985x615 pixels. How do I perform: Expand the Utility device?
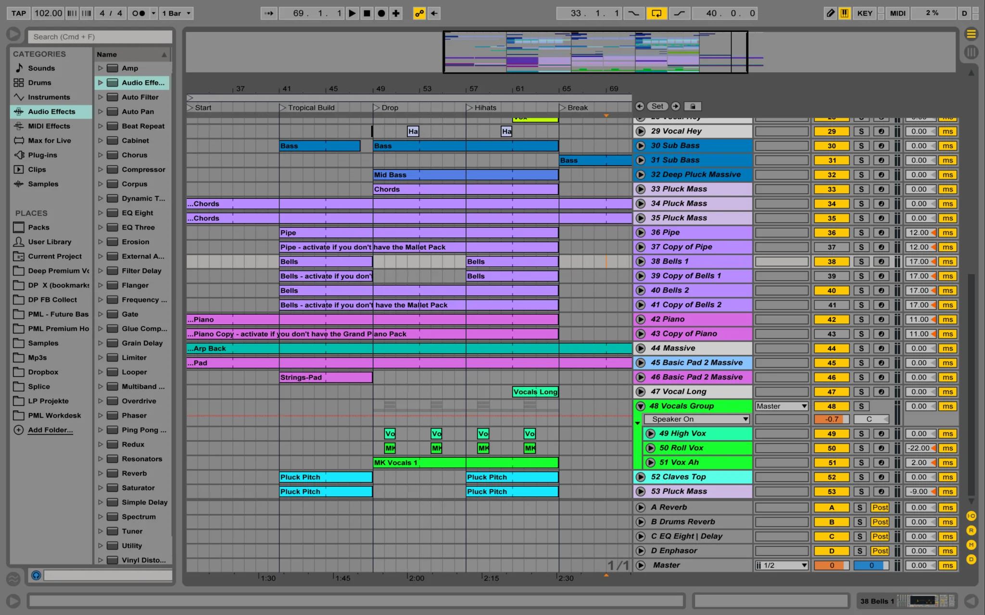tap(101, 545)
